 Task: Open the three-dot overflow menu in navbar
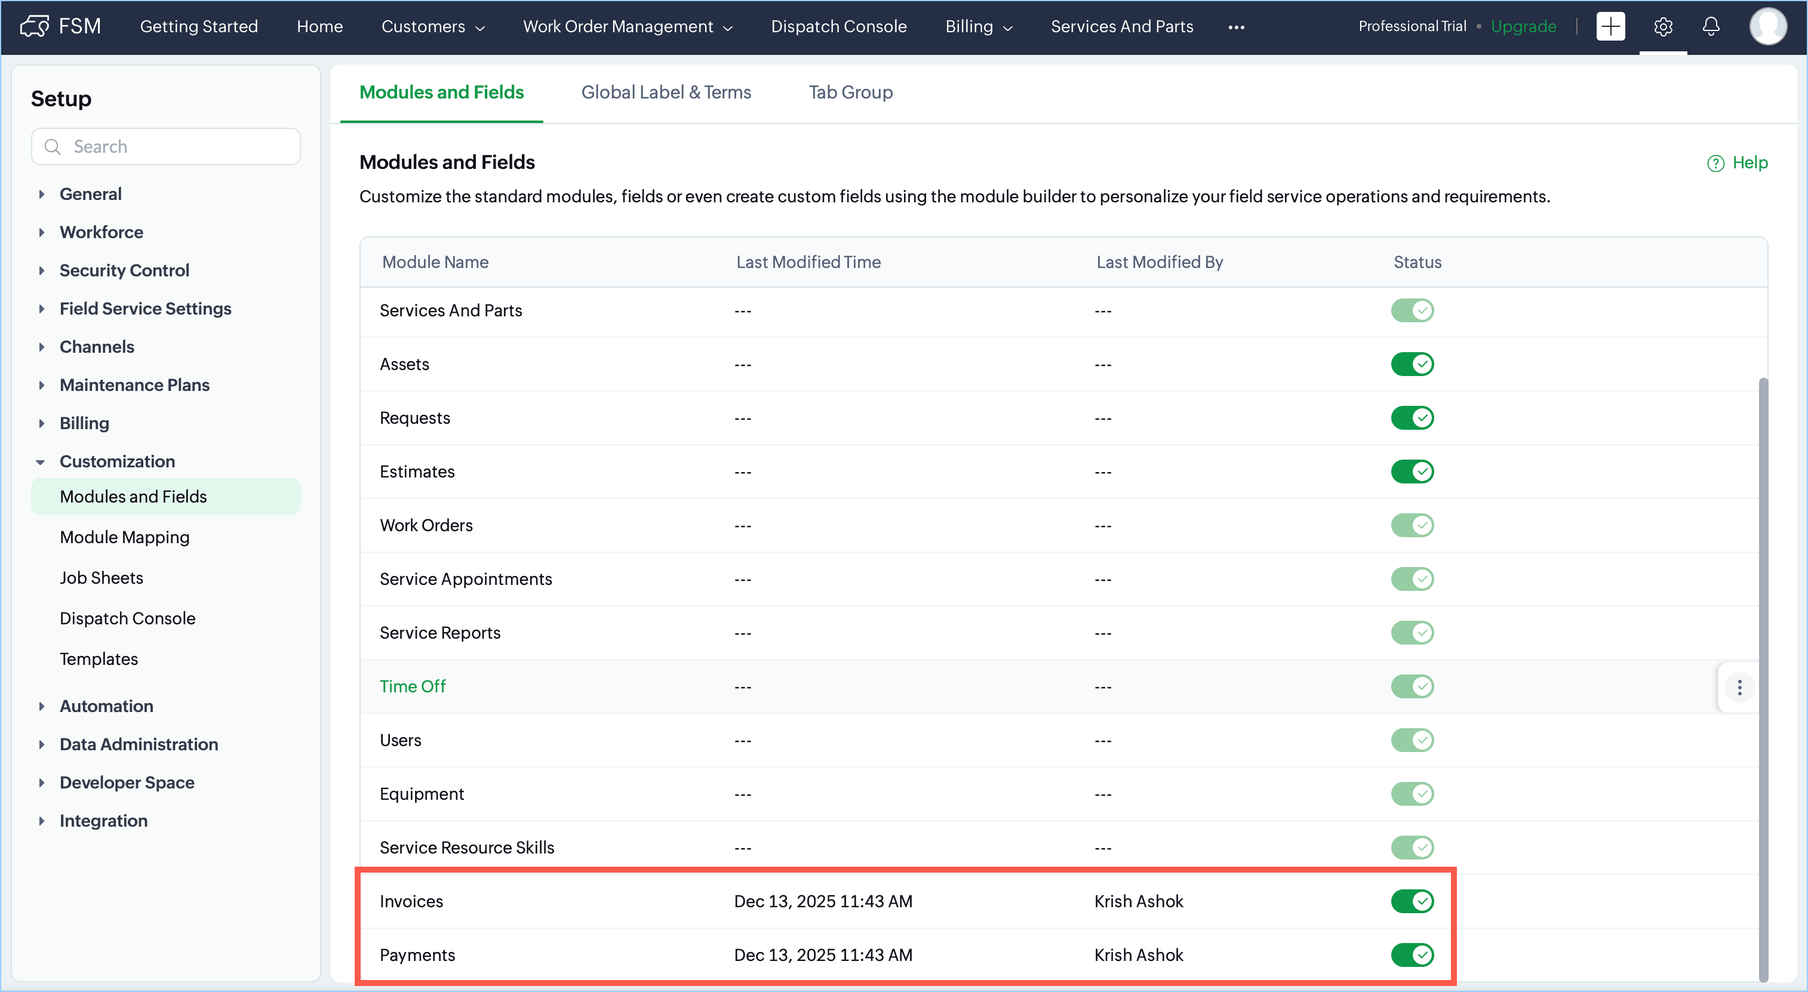click(1236, 27)
